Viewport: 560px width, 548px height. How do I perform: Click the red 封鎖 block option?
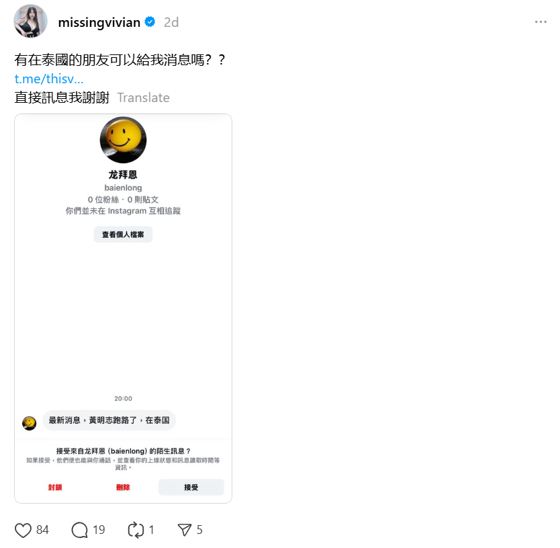(x=55, y=488)
